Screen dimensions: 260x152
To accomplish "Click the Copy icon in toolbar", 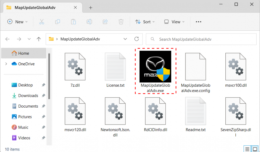I will tap(57, 22).
